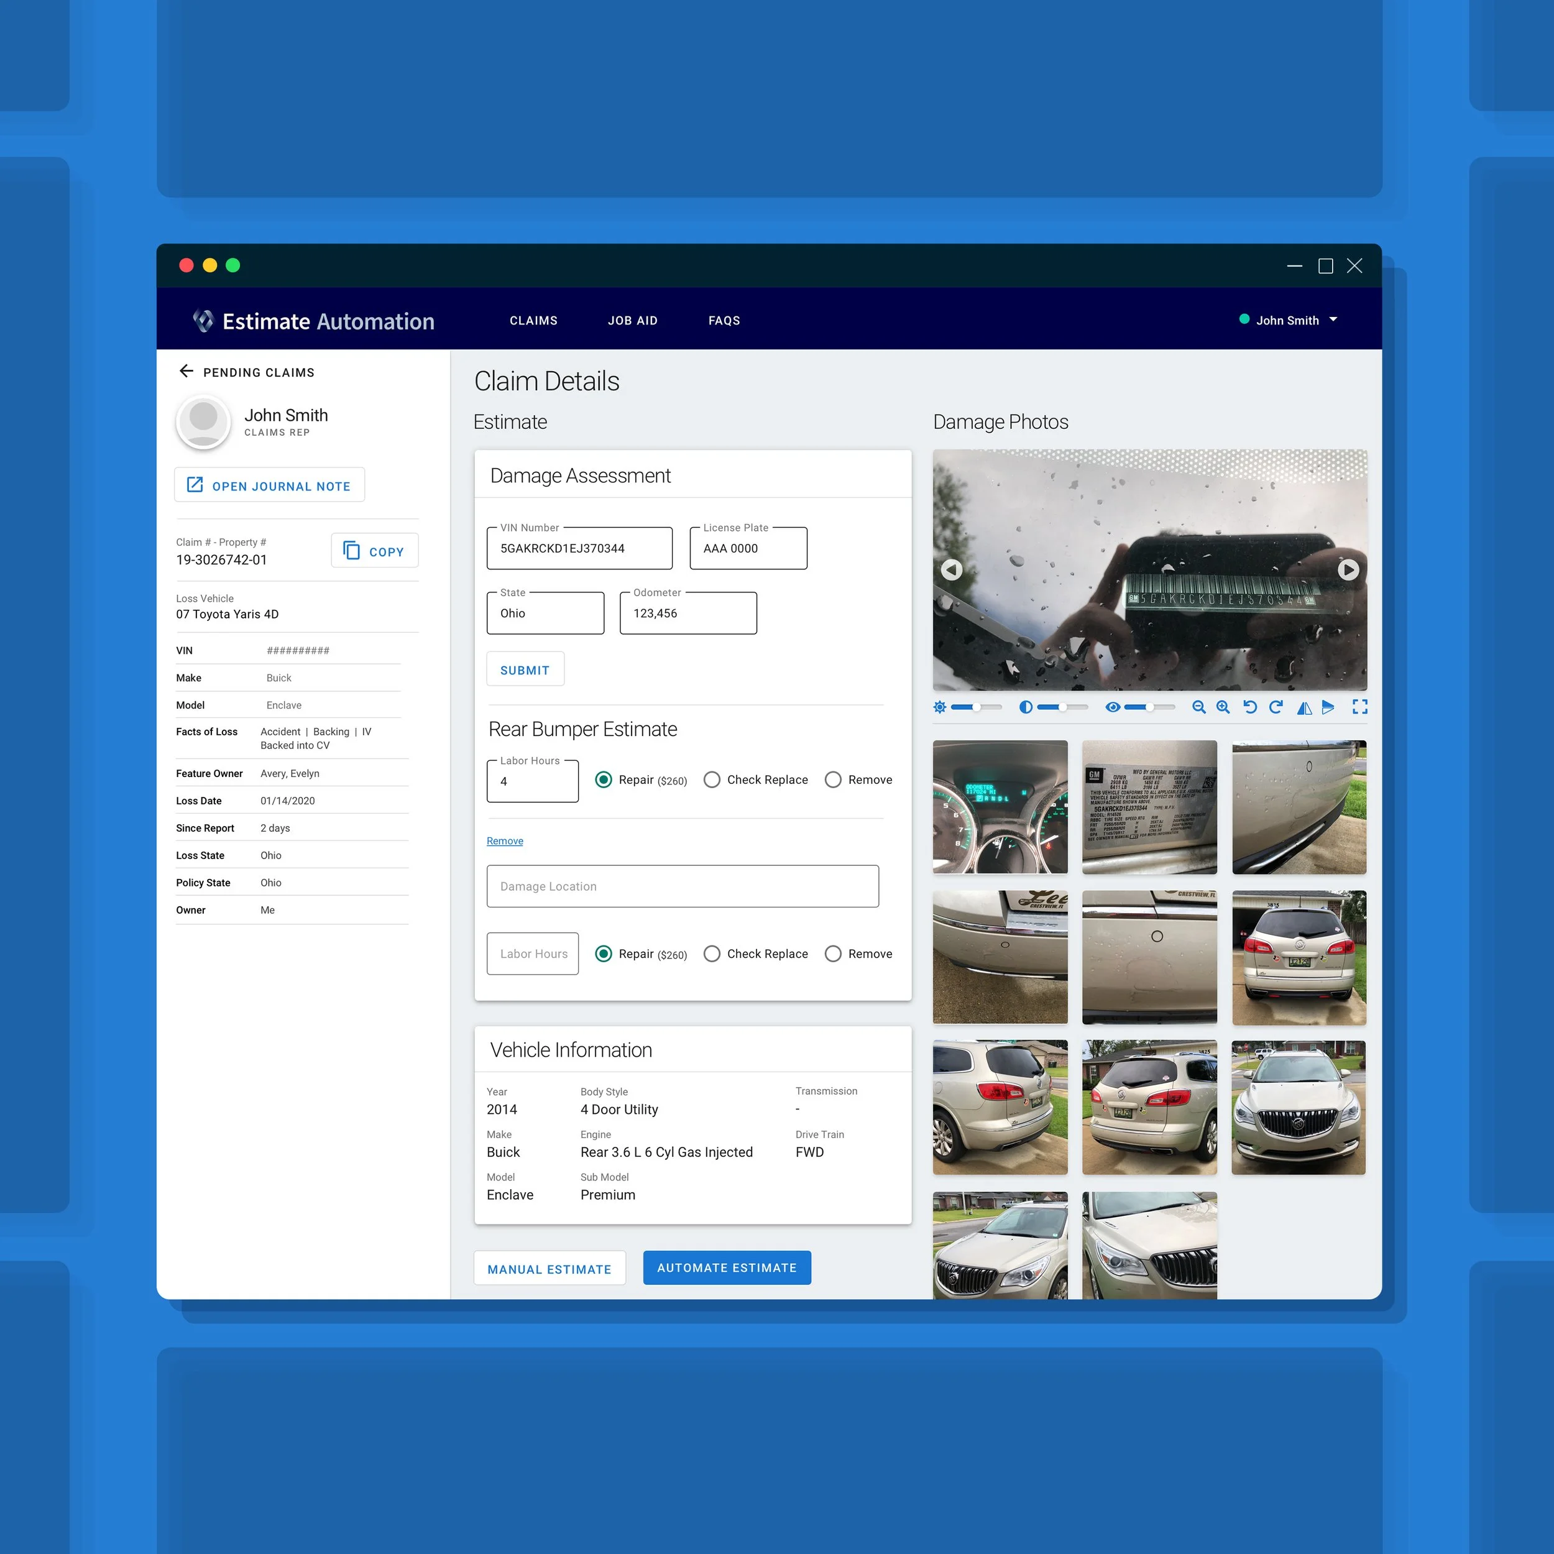Click back arrow to Pending Claims

coord(186,371)
